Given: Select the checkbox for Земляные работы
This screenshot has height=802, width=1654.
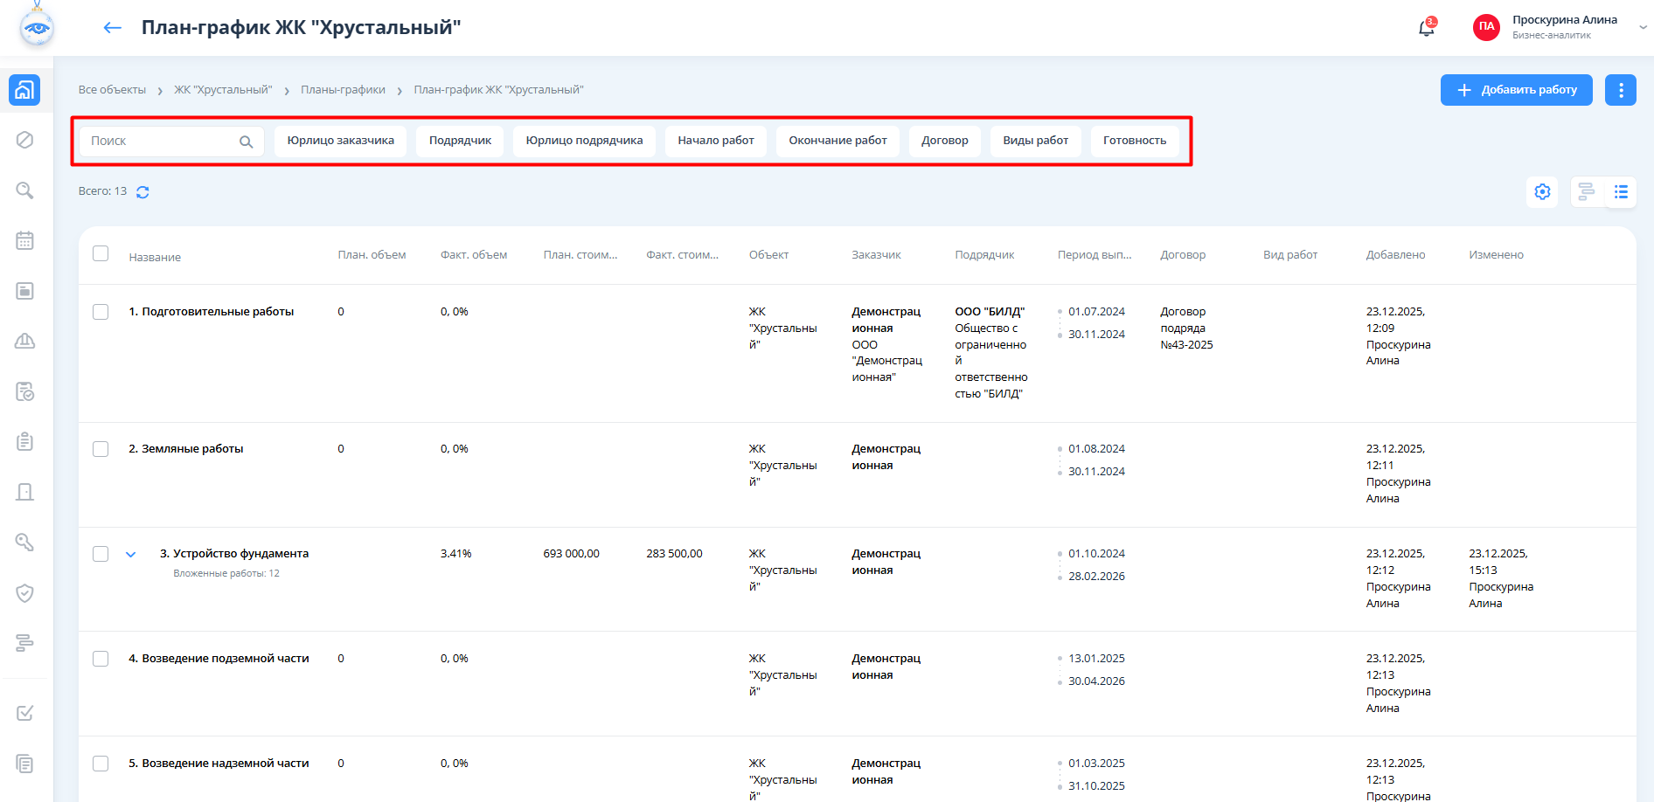Looking at the screenshot, I should click(101, 449).
